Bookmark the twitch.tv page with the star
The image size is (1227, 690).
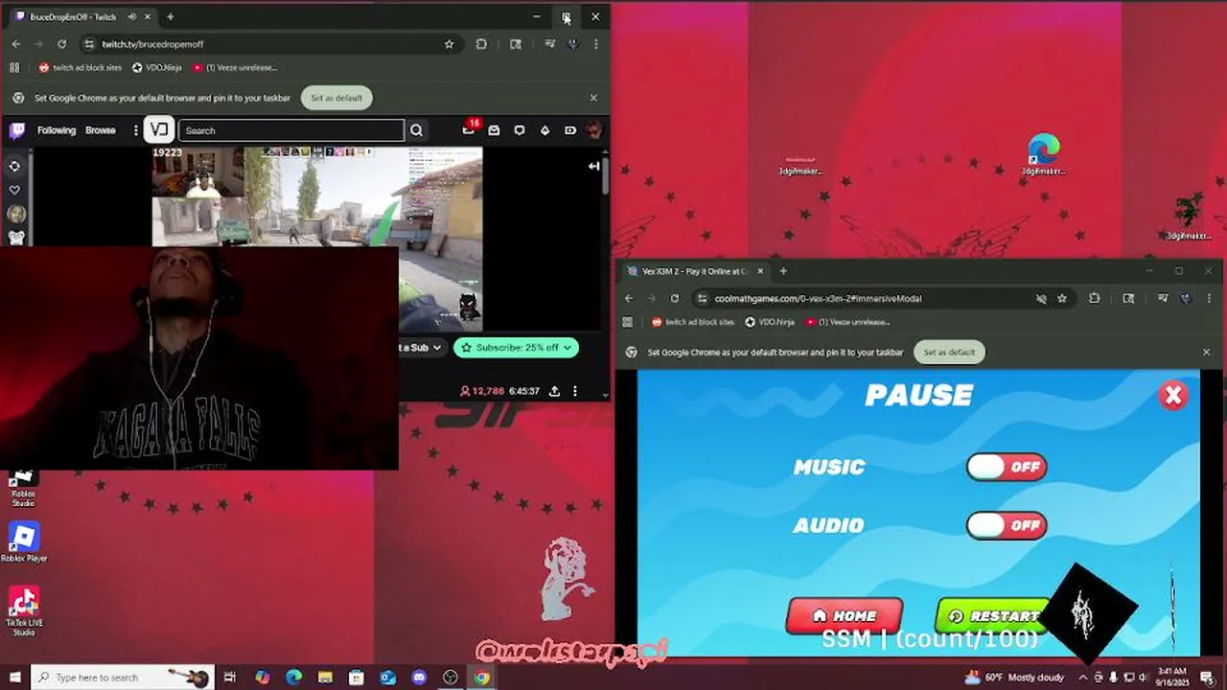(449, 44)
